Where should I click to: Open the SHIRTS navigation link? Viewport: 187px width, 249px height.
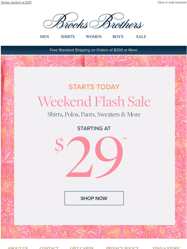click(68, 37)
